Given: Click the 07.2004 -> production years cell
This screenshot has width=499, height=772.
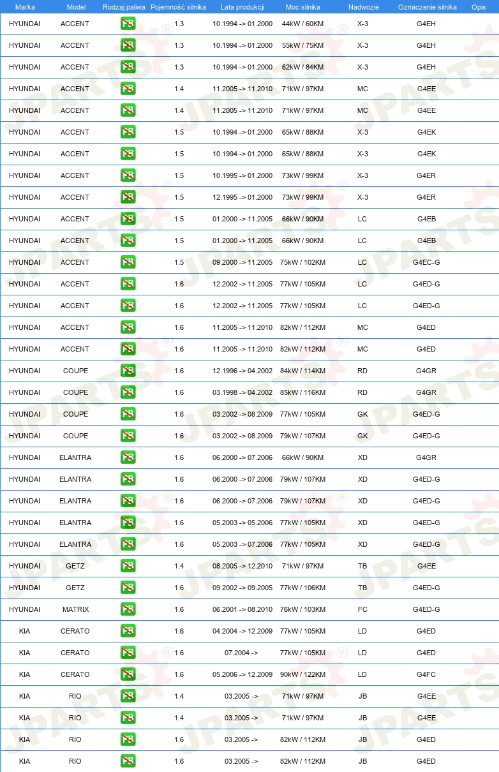Looking at the screenshot, I should pos(241,653).
